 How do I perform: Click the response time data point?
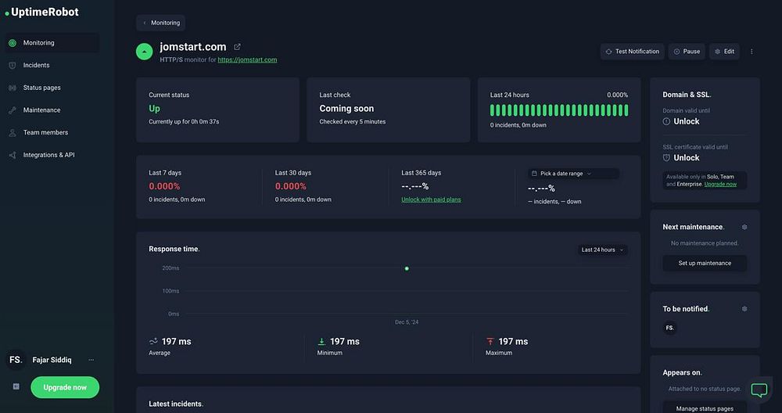coord(407,269)
